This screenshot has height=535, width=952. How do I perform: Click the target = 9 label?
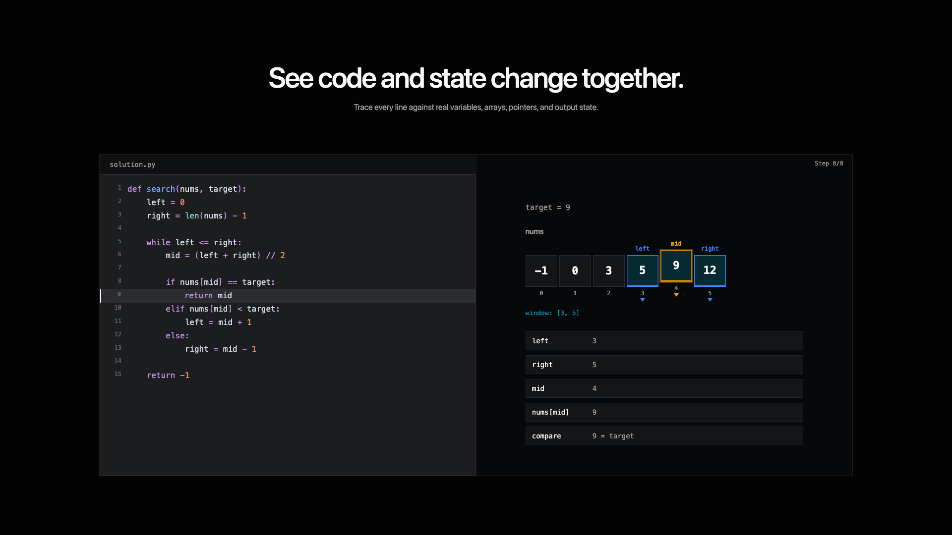click(548, 207)
